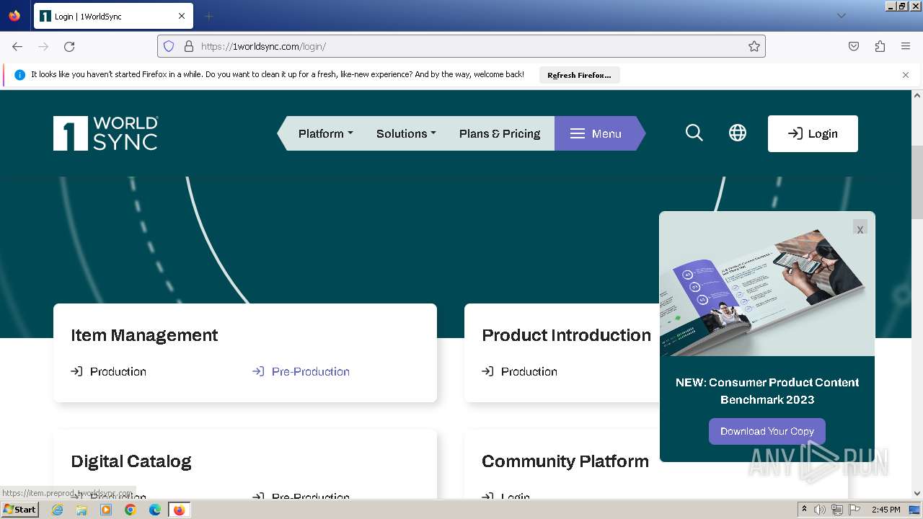
Task: Show hidden tray icons arrow
Action: click(804, 510)
